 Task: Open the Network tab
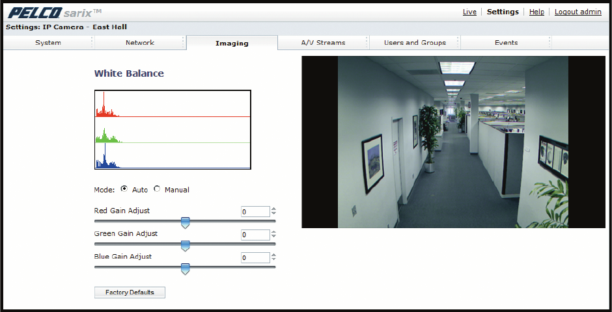click(x=140, y=43)
